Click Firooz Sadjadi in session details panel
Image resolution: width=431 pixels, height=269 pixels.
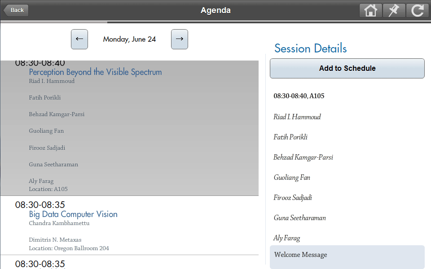(292, 198)
